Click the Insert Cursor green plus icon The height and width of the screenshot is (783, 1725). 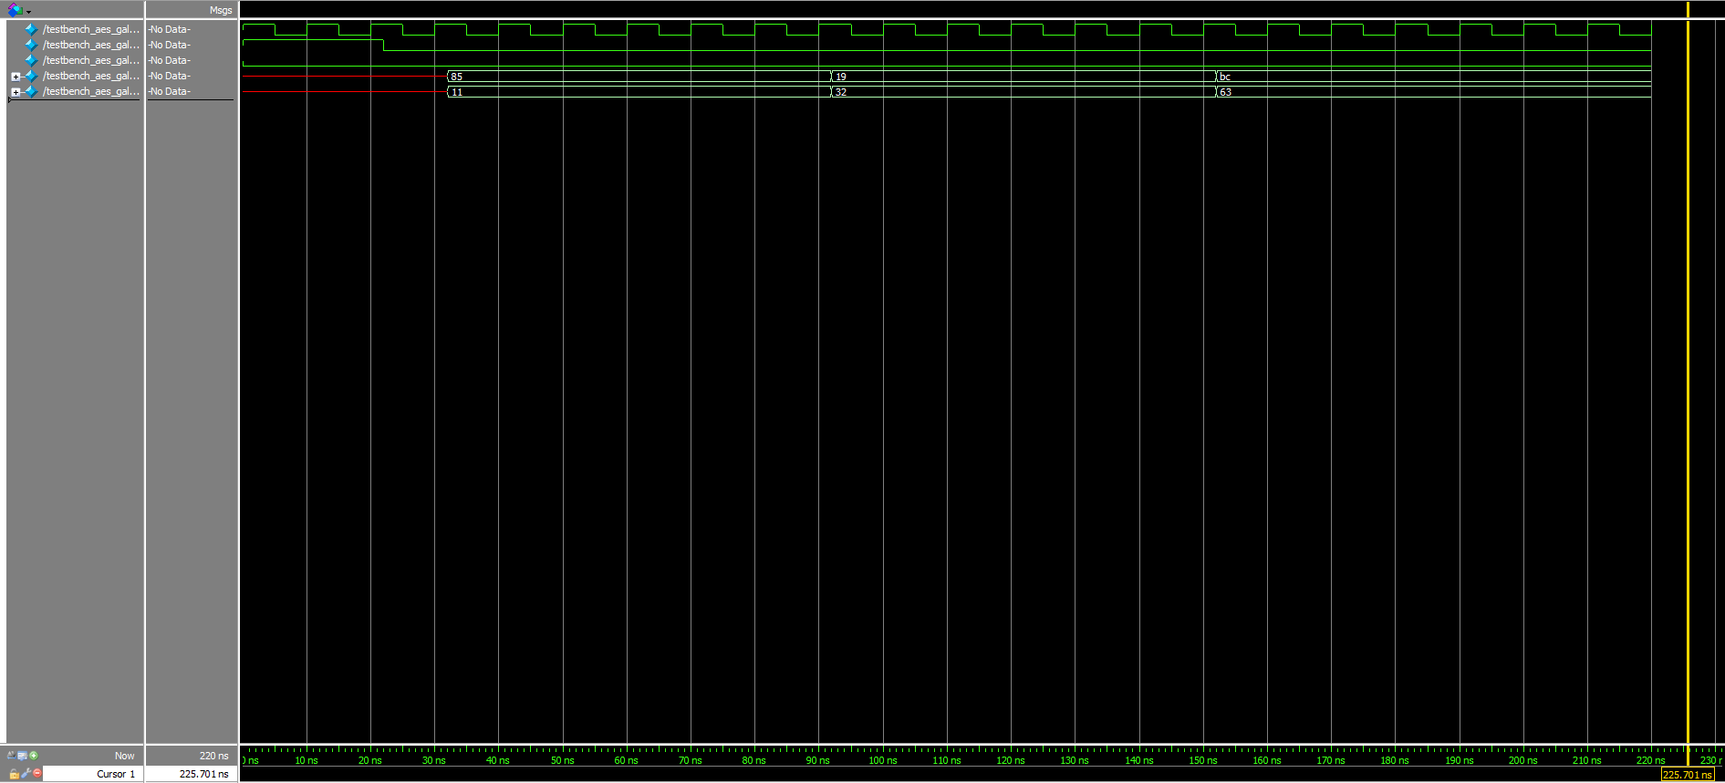tap(34, 756)
